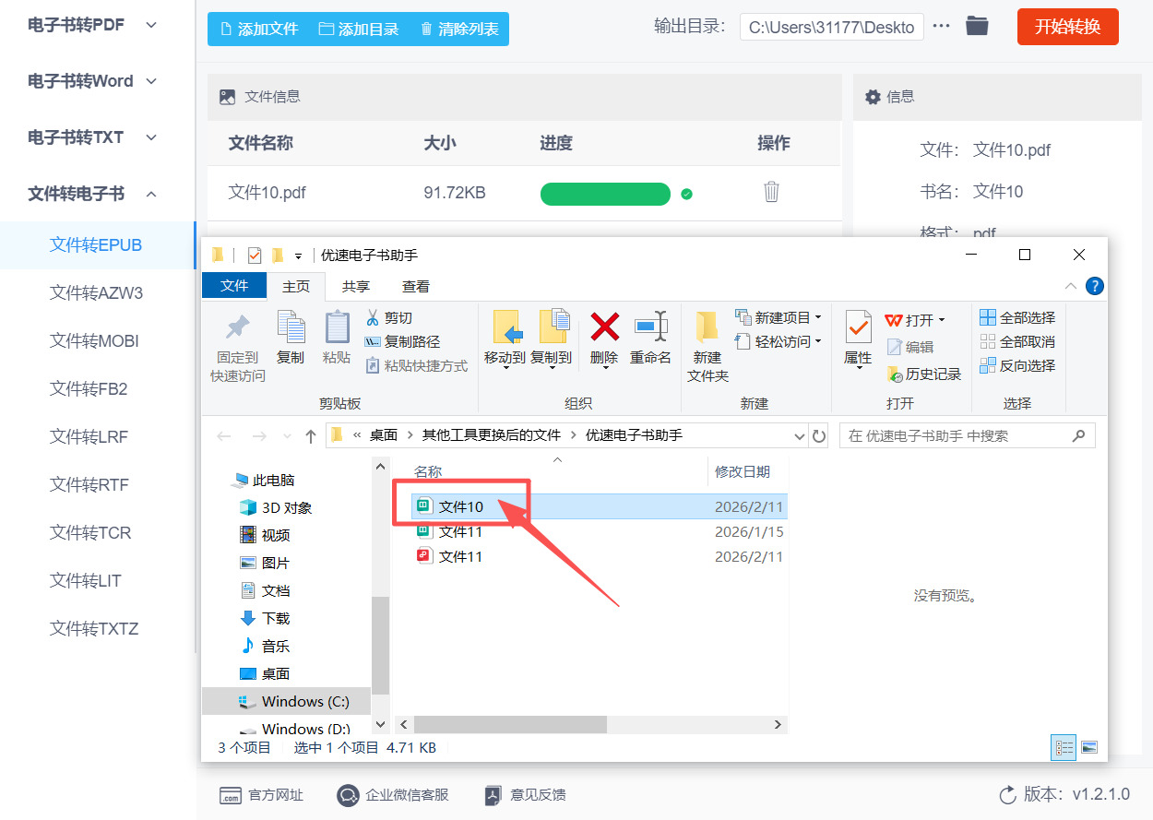Click the version refresh icon near v1.2.1.0
Screen dimensions: 1153x820
tap(1008, 793)
